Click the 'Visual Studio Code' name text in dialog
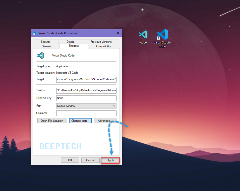The width and height of the screenshot is (240, 191). pos(63,55)
